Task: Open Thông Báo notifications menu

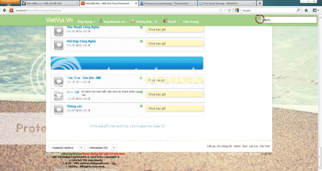Action: coord(146,22)
